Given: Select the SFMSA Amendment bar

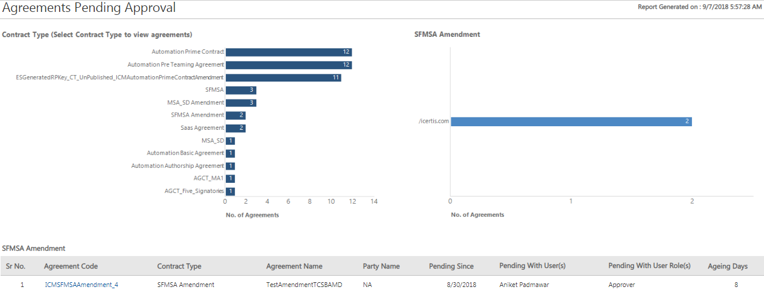Looking at the screenshot, I should click(x=235, y=116).
